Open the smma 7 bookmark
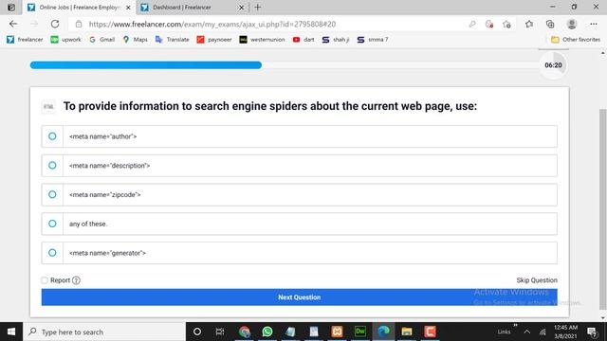This screenshot has height=341, width=607. (x=373, y=40)
